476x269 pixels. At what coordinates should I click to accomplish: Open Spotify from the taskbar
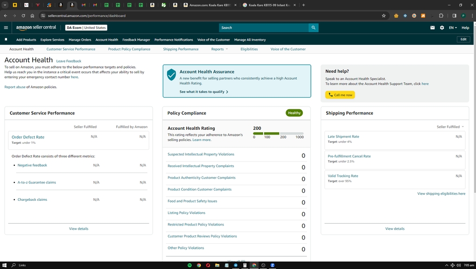190,265
